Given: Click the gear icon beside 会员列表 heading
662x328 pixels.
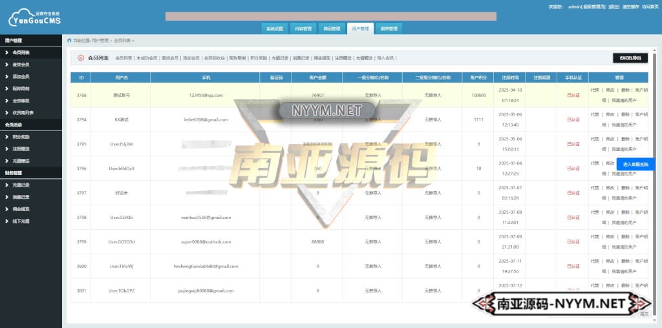Looking at the screenshot, I should pyautogui.click(x=81, y=58).
